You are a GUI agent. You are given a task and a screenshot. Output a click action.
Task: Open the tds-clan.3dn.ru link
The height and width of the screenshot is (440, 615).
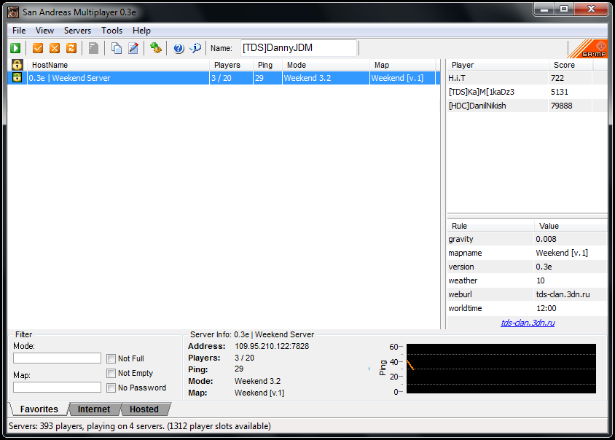(528, 323)
